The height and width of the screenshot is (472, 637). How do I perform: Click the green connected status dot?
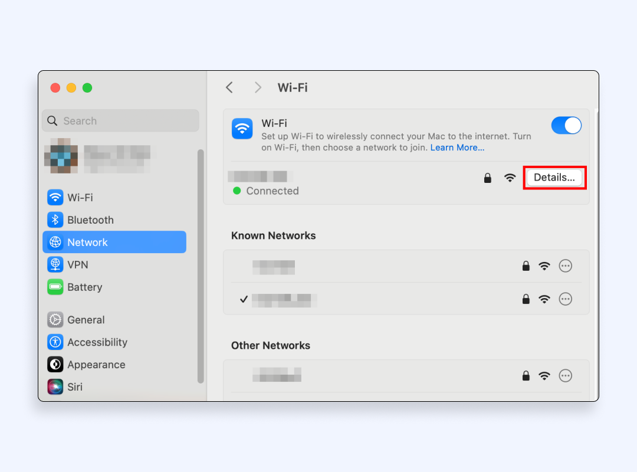click(x=237, y=191)
